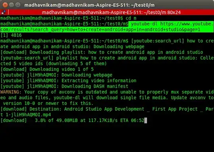Click the window title madhavnikam-Aspire-E5-511: ~/test0/m

pos(90,5)
